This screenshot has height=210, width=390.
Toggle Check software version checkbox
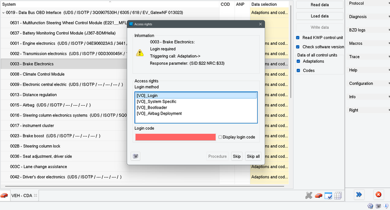click(298, 47)
